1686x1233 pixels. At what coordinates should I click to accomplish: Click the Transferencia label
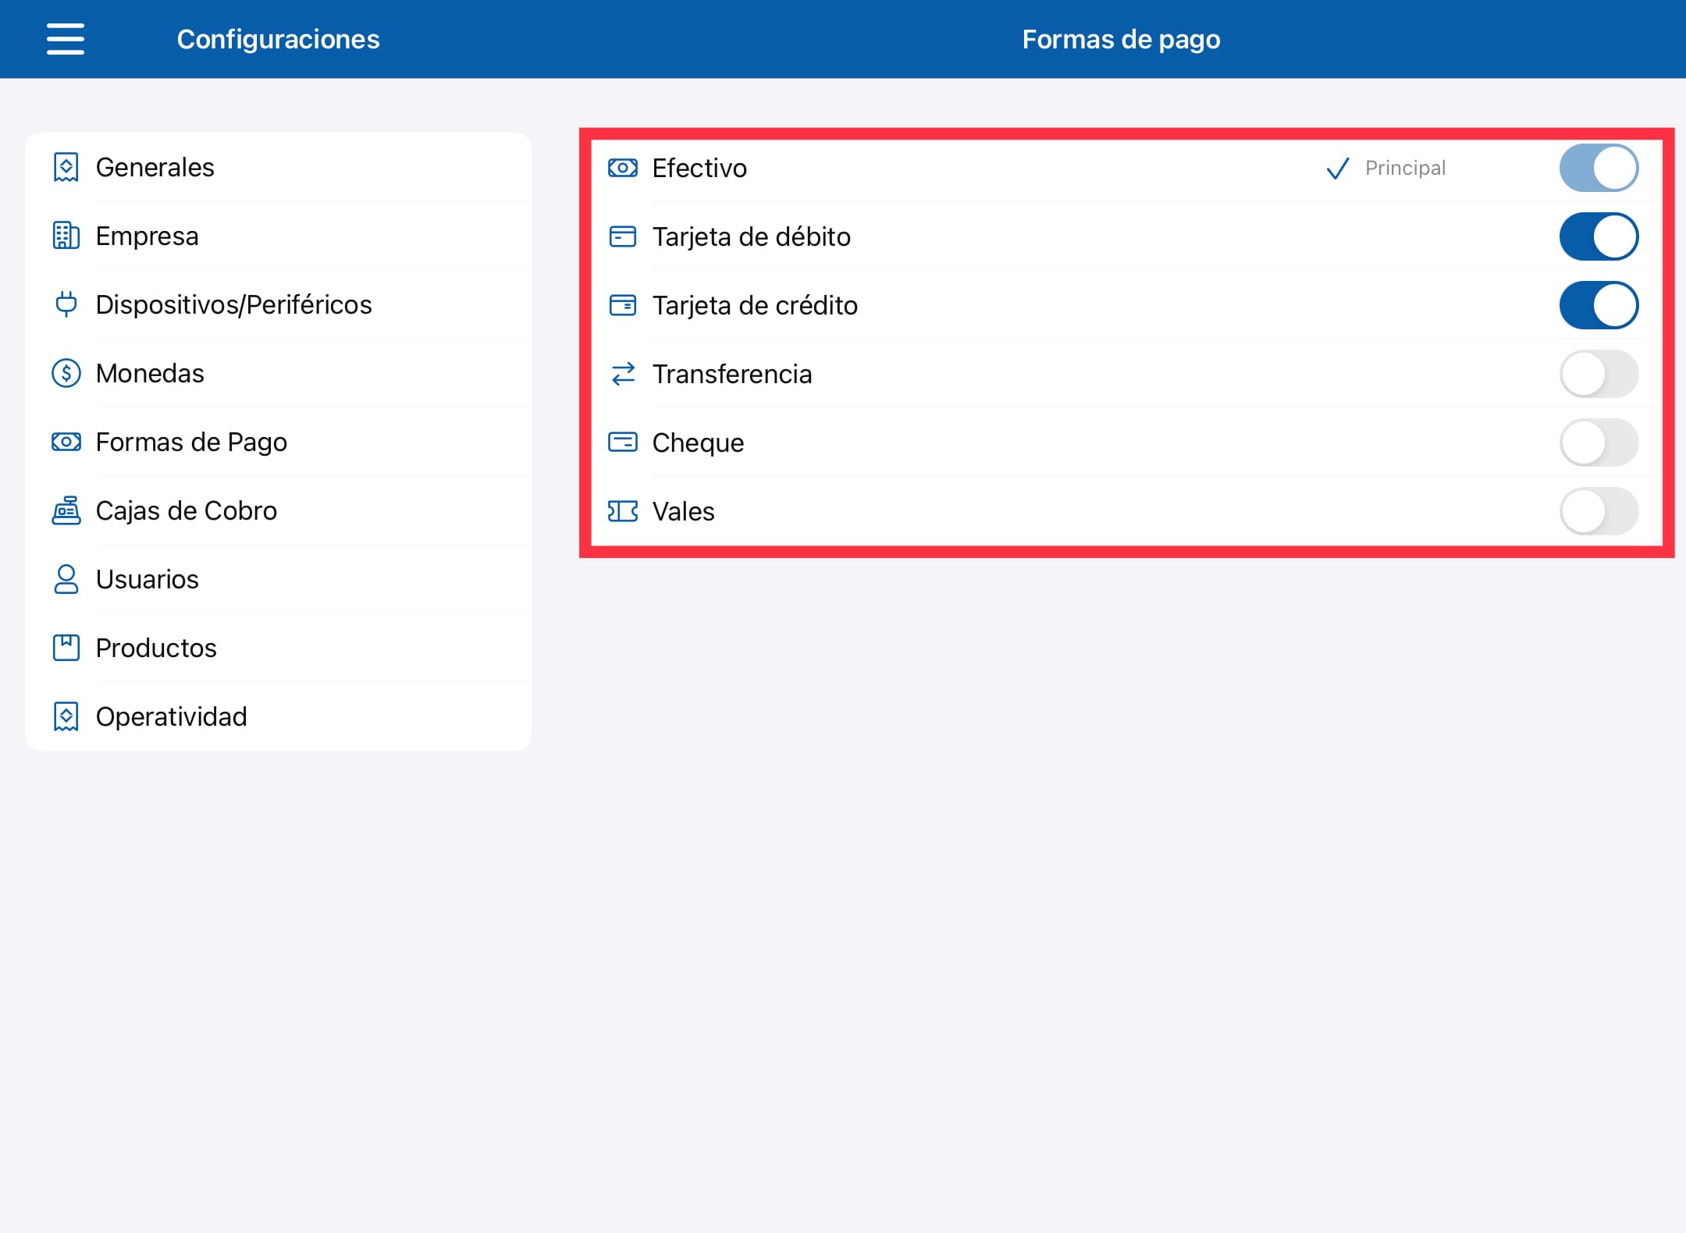coord(732,374)
